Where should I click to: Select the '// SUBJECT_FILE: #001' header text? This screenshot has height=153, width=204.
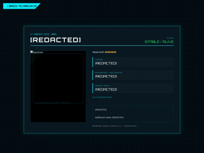click(43, 34)
